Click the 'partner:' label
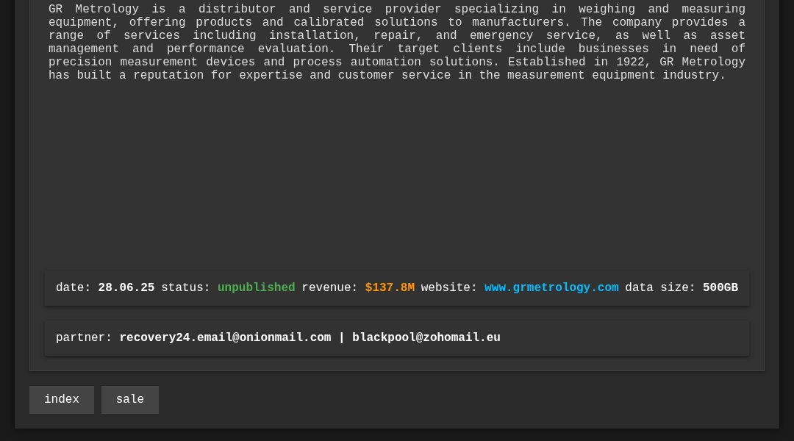Viewport: 794px width, 441px height. click(x=84, y=337)
